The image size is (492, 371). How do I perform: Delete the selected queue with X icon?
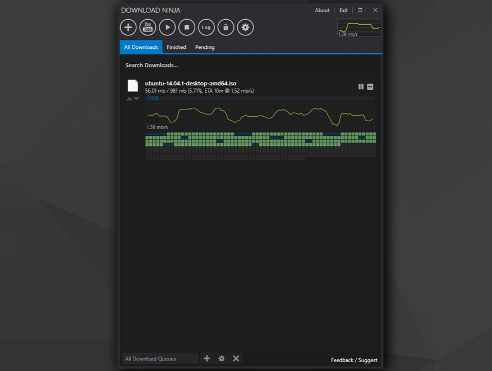236,359
